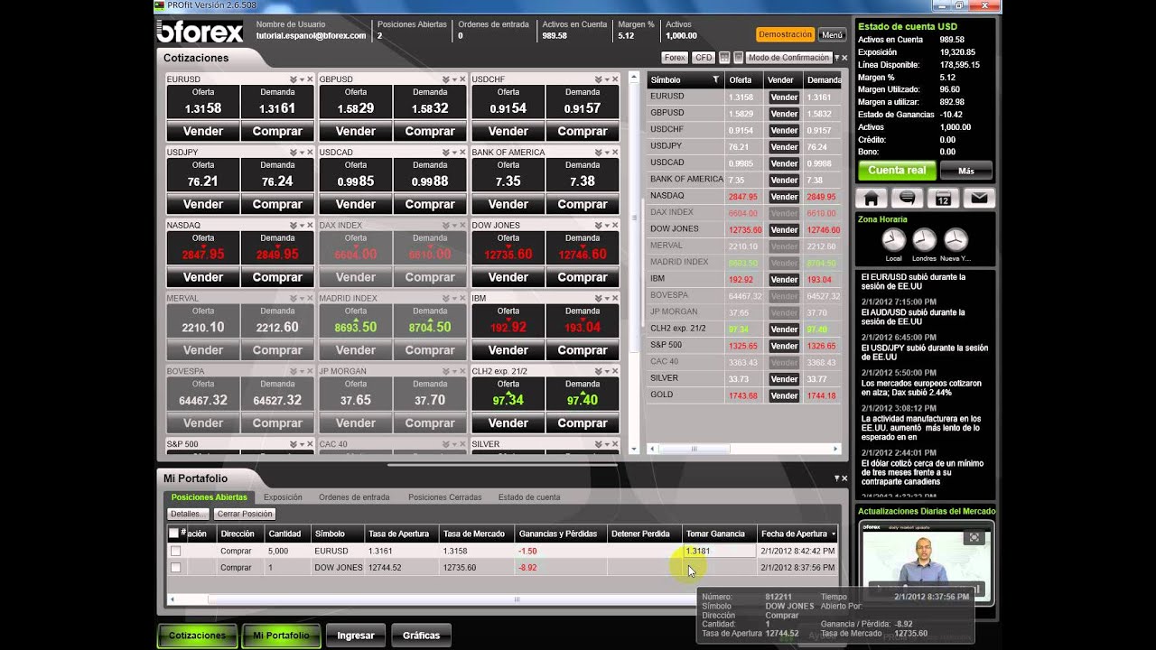Image resolution: width=1156 pixels, height=650 pixels.
Task: Open EURUSD tile dropdown arrow
Action: 302,79
